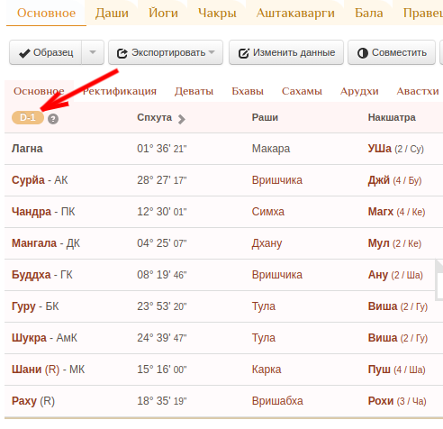Image resolution: width=443 pixels, height=429 pixels.
Task: Click the Симха rashi link
Action: [267, 212]
